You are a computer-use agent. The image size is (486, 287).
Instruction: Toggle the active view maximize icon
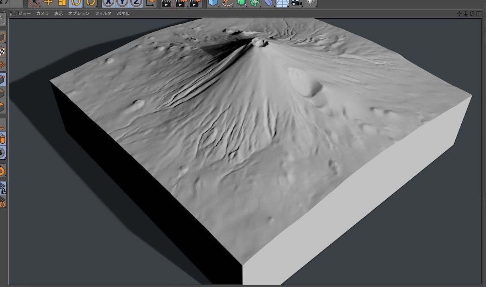click(479, 14)
